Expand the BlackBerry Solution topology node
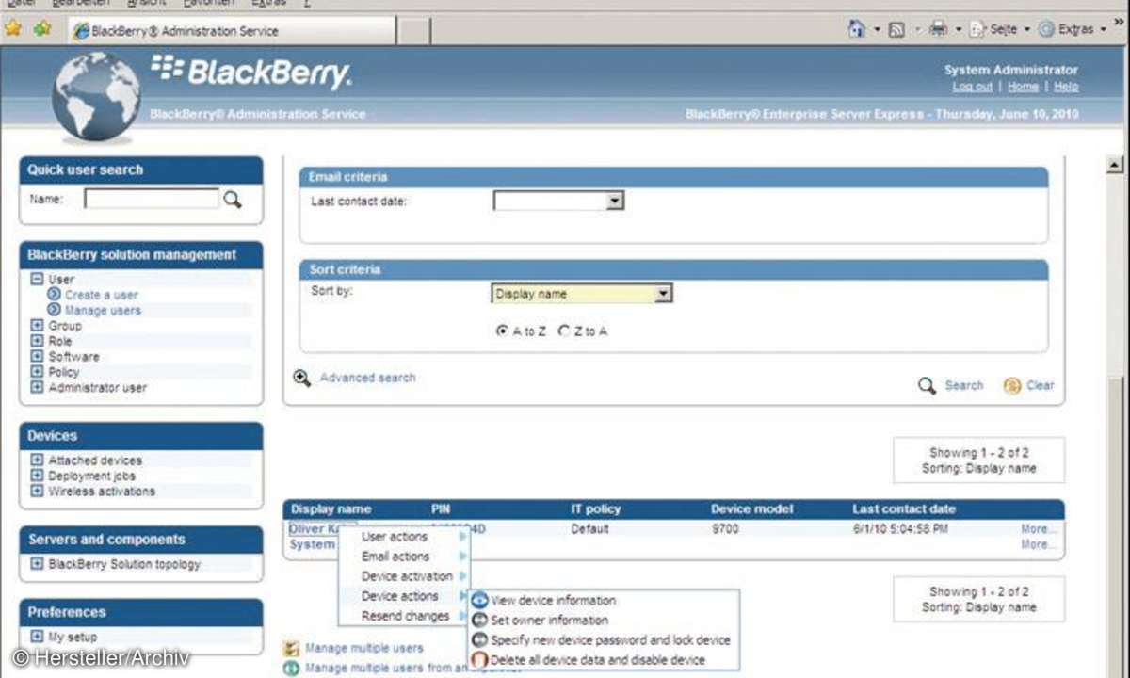Screen dimensions: 1130x678 pos(37,564)
